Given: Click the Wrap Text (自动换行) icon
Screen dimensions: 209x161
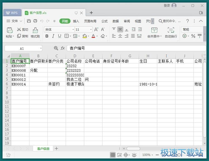Looking at the screenshot, I should pyautogui.click(x=171, y=30).
